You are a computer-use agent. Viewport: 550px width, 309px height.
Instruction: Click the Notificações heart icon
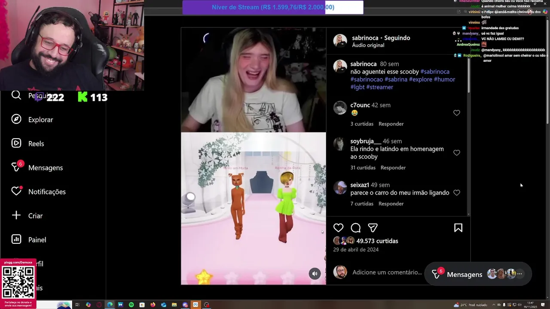[16, 191]
